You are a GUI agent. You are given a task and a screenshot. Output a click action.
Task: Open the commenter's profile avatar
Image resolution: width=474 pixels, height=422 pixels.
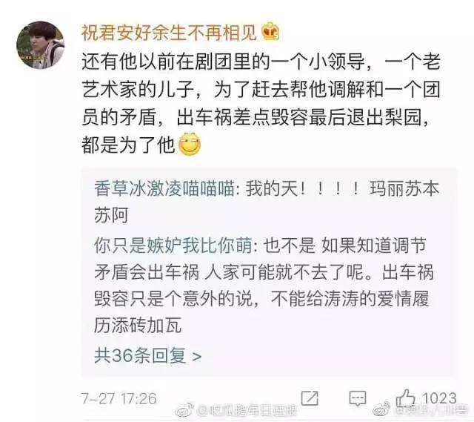[x=40, y=44]
